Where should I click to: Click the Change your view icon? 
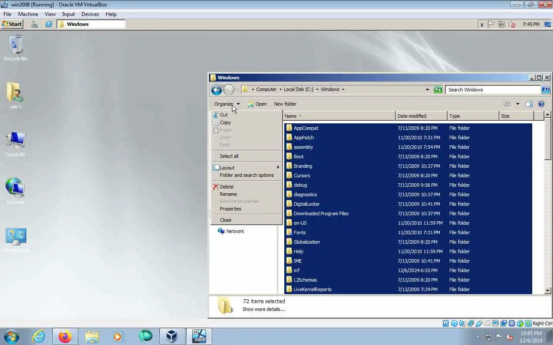click(x=507, y=104)
